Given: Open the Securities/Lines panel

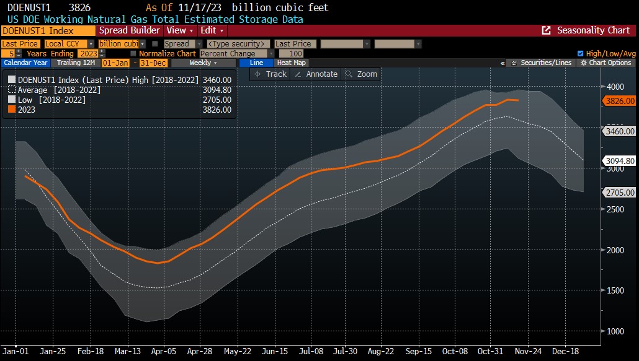Looking at the screenshot, I should point(542,63).
